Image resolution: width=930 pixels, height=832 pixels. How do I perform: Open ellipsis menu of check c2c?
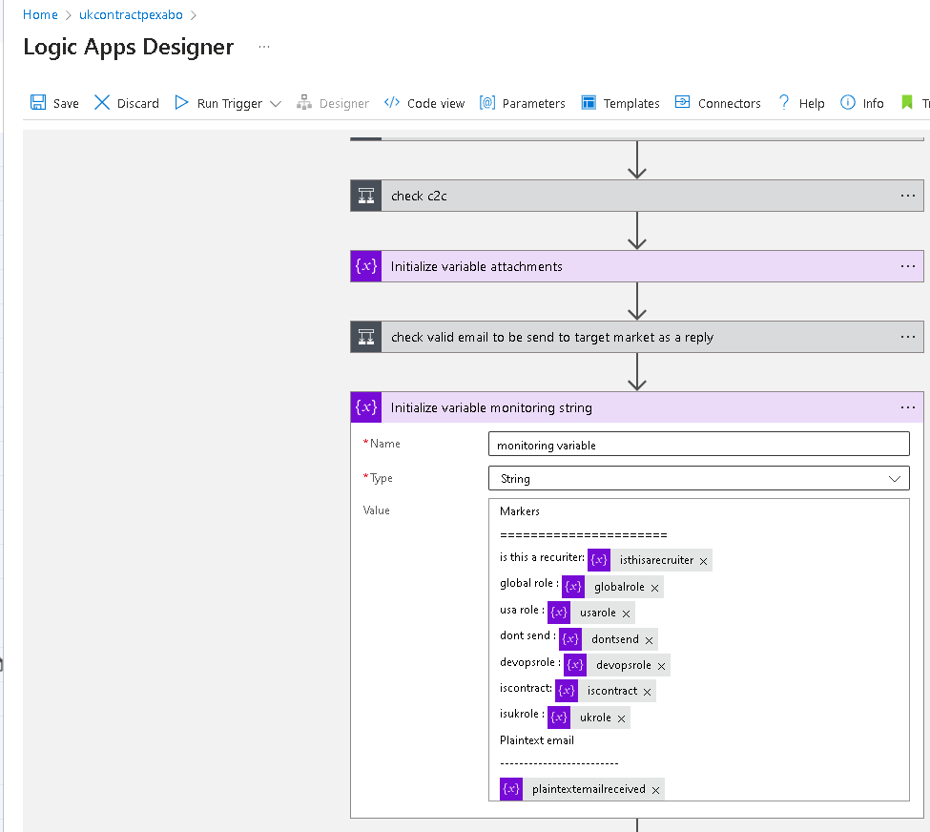point(907,196)
